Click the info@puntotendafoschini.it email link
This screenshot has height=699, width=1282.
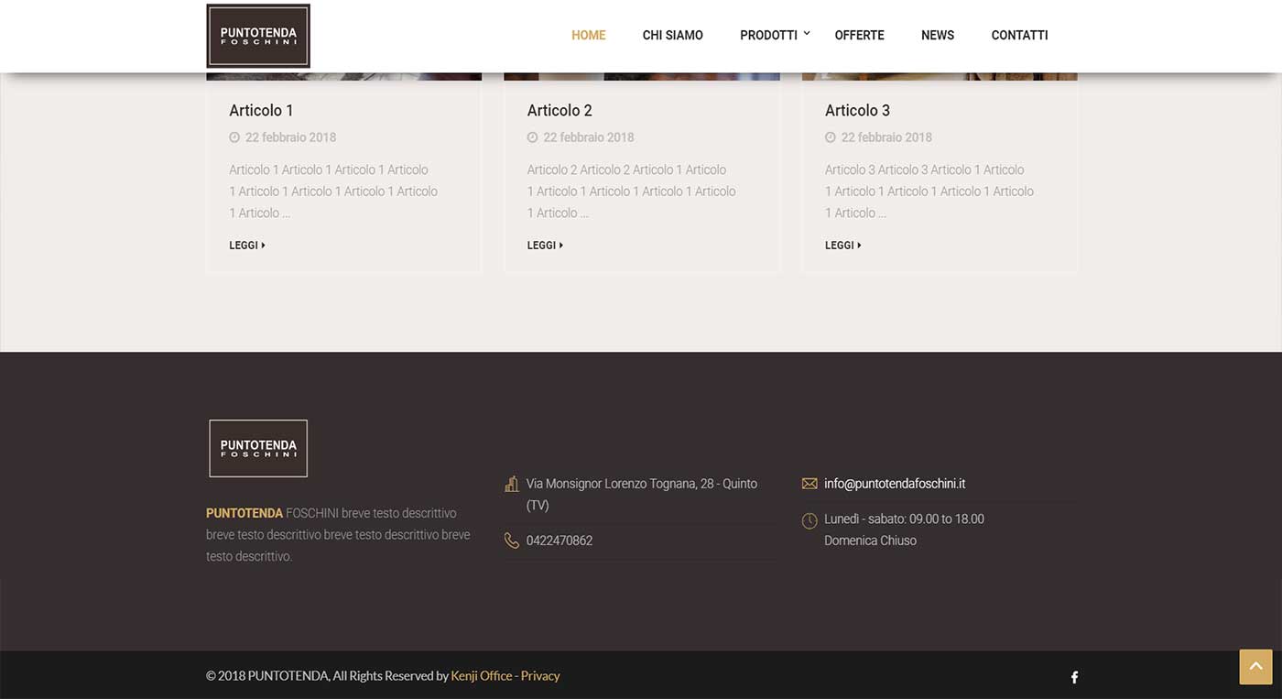click(x=895, y=484)
